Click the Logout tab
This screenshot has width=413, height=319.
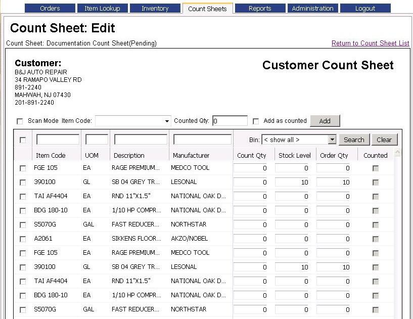click(x=365, y=8)
